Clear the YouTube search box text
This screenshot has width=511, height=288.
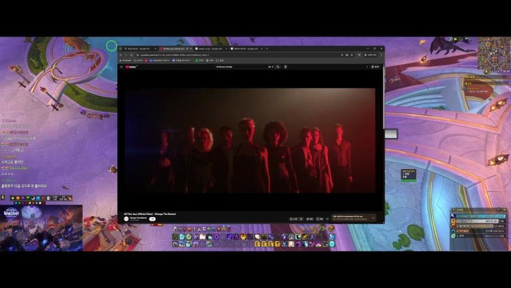coord(273,67)
